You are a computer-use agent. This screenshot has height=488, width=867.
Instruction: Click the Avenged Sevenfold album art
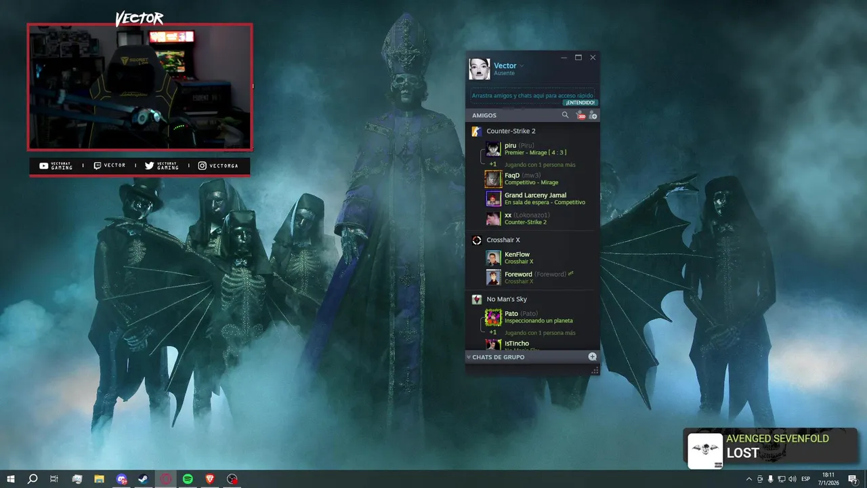point(705,451)
